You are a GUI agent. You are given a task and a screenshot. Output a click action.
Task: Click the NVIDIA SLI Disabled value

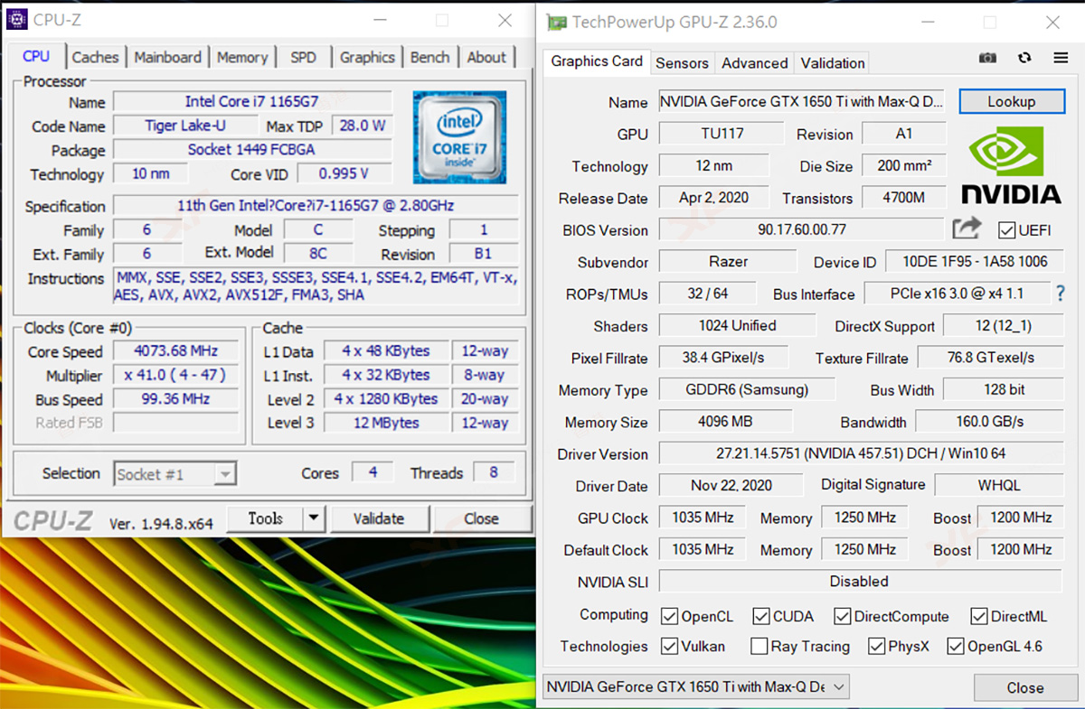point(861,582)
